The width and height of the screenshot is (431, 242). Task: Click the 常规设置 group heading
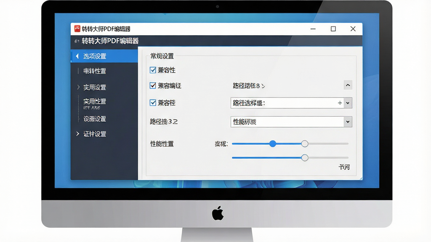coord(162,56)
